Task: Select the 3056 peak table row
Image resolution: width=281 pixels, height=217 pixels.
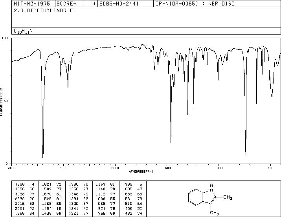Action: click(x=25, y=189)
